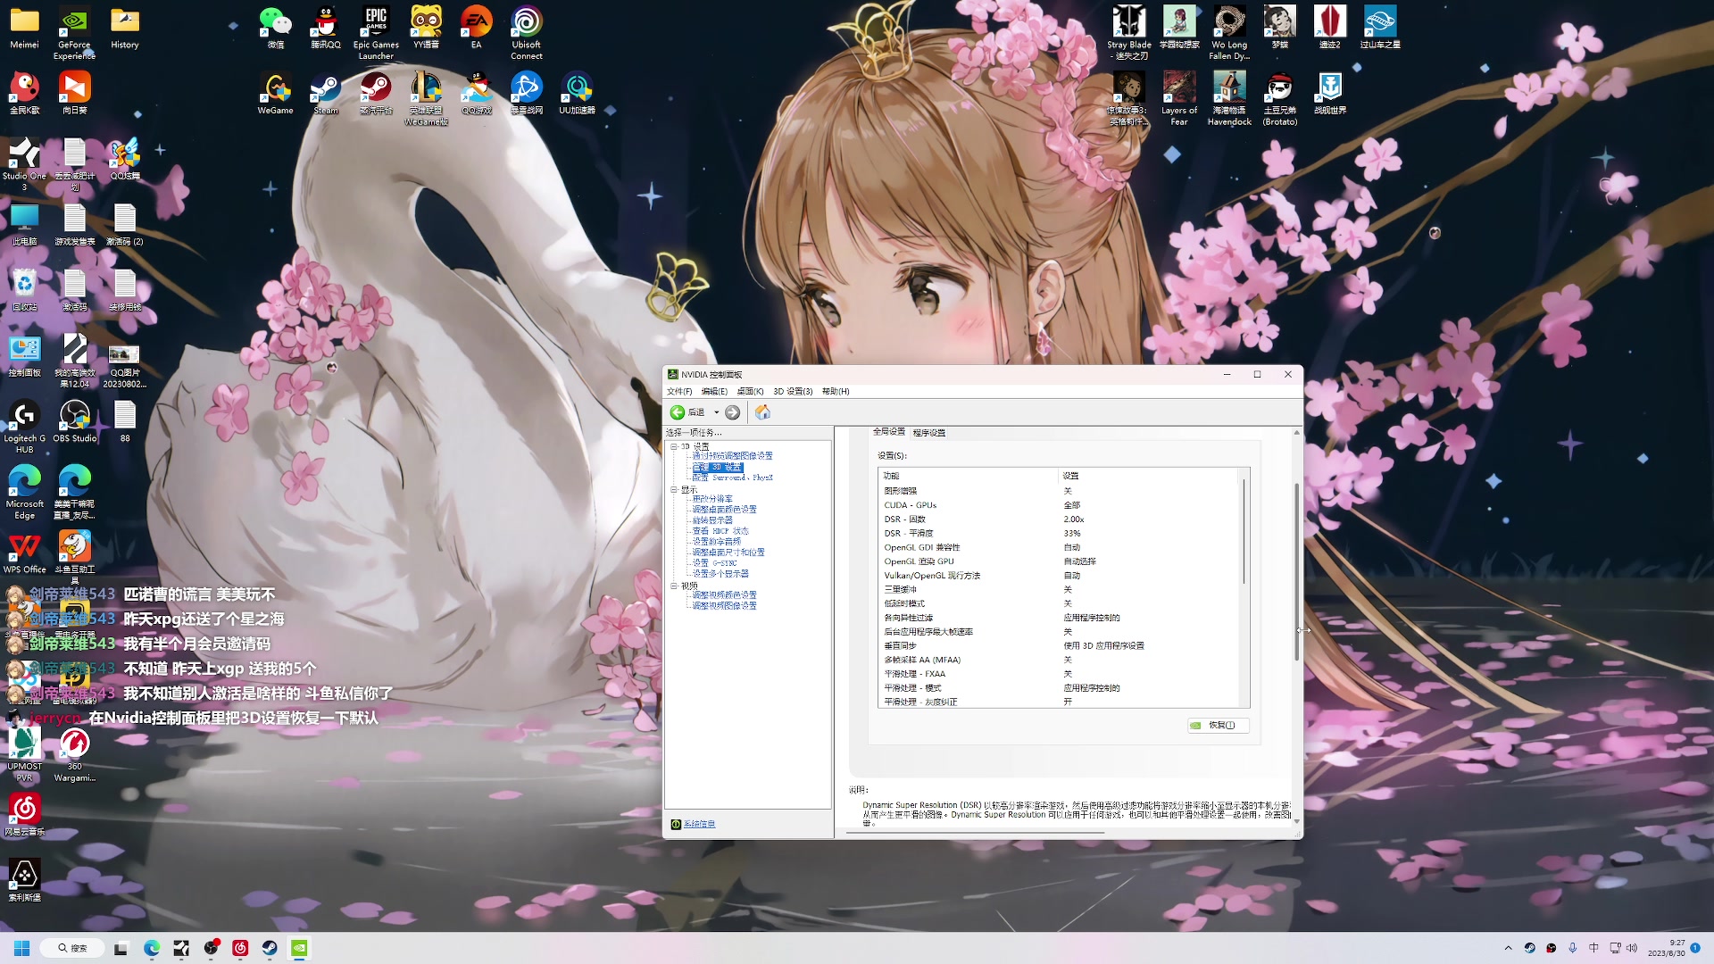Click the 恢复 restore button
Image resolution: width=1714 pixels, height=964 pixels.
pos(1219,726)
